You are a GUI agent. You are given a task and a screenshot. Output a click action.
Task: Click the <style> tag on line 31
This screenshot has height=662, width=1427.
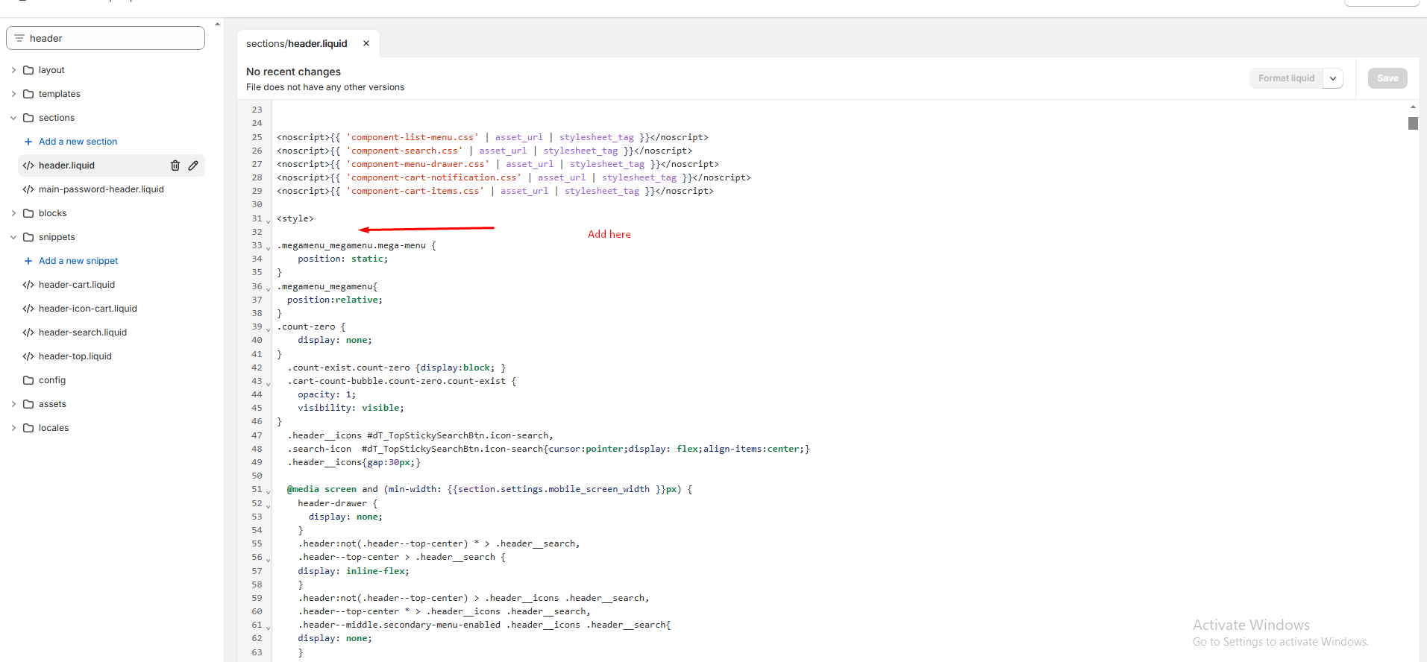click(x=295, y=218)
